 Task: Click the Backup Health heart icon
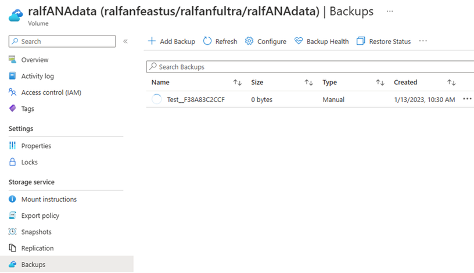click(299, 41)
